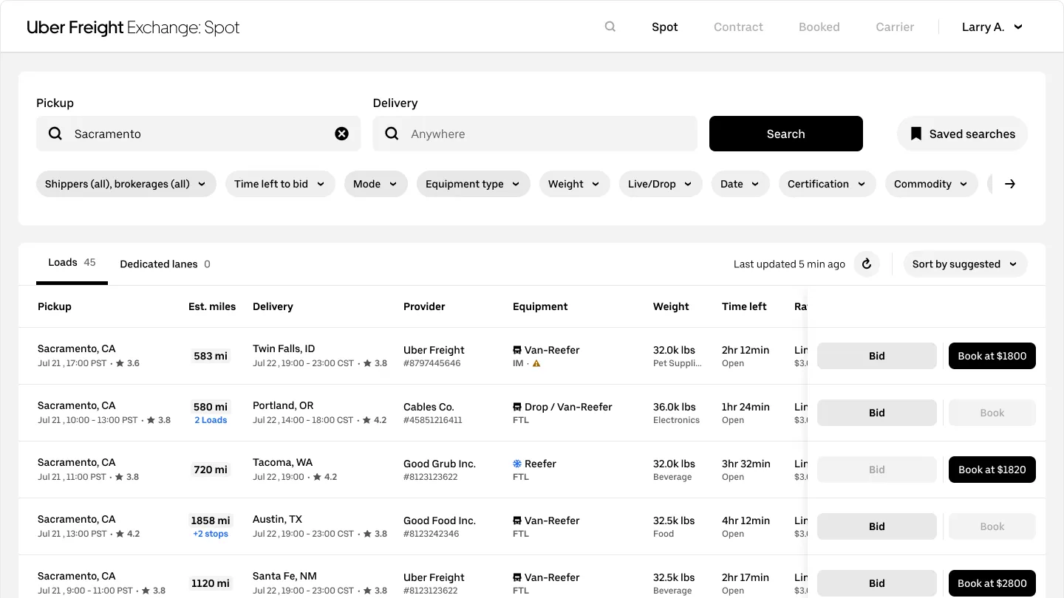
Task: Open the Time left to bid dropdown
Action: click(x=279, y=184)
